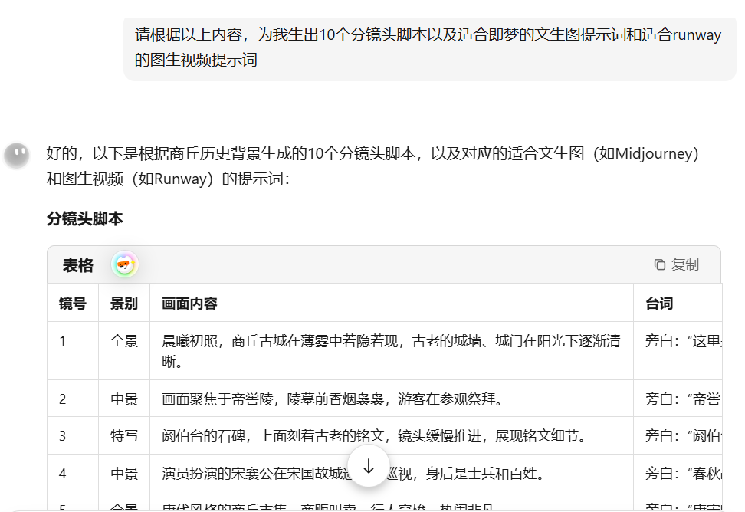Click the 旁白 dialogue cell in row 1

coord(684,341)
